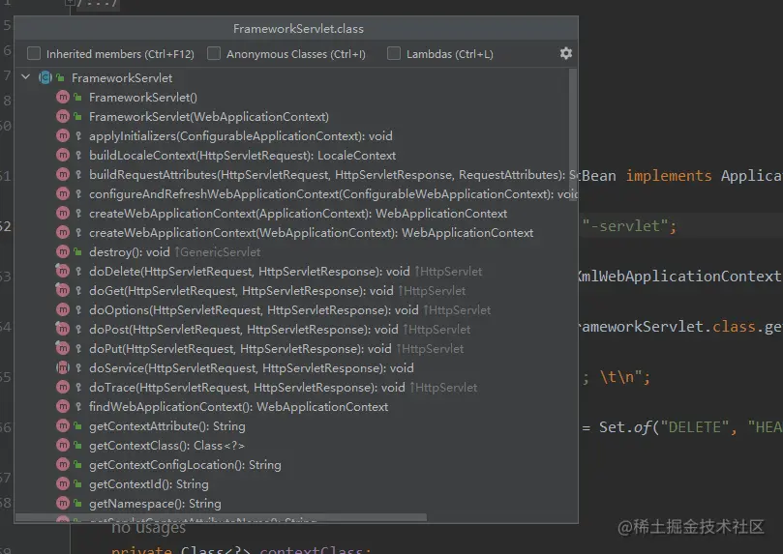
Task: Click the GenericServlet override label
Action: 218,252
